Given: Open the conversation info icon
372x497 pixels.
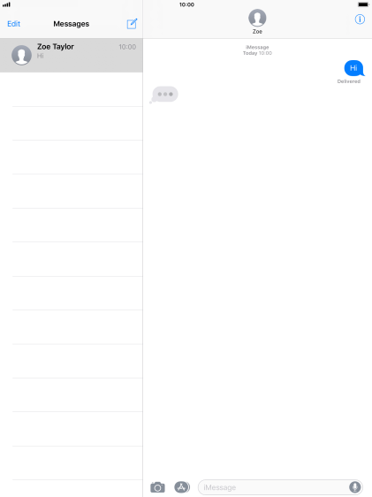Looking at the screenshot, I should (x=360, y=19).
